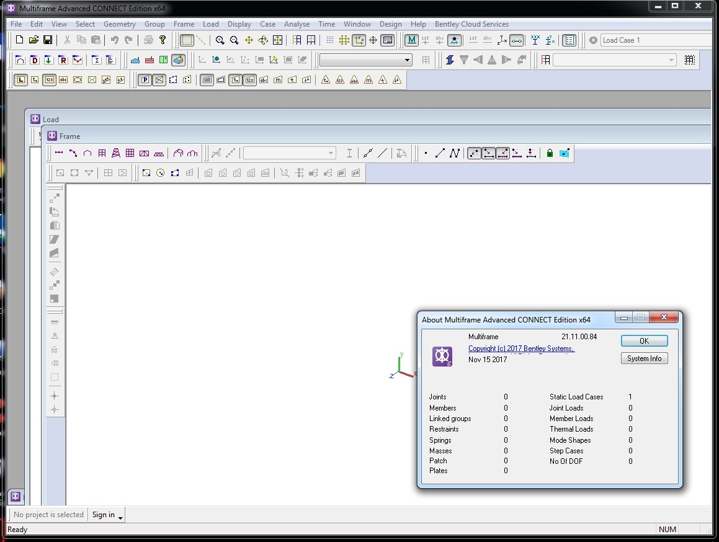
Task: Open the File menu
Action: (16, 24)
